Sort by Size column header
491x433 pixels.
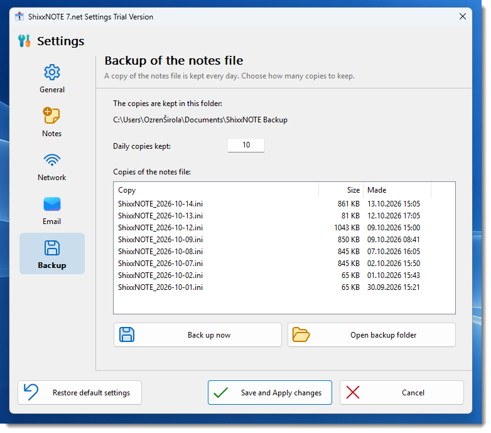pyautogui.click(x=341, y=190)
